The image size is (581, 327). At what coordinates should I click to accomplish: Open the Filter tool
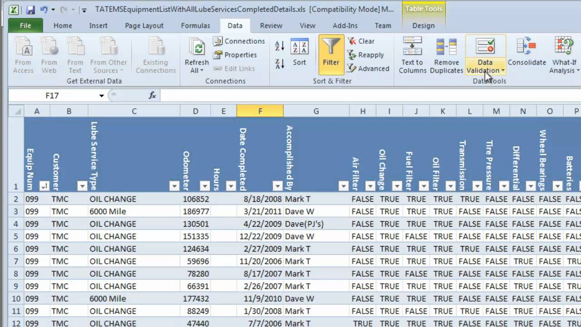(x=331, y=54)
